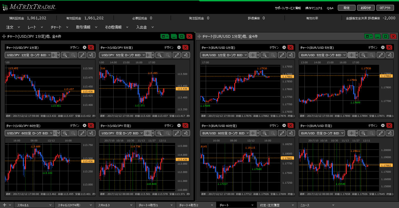Image resolution: width=399 pixels, height=208 pixels.
Task: Open the USD/JPY 60分足 ローソク BID dropdown
Action: 29,133
